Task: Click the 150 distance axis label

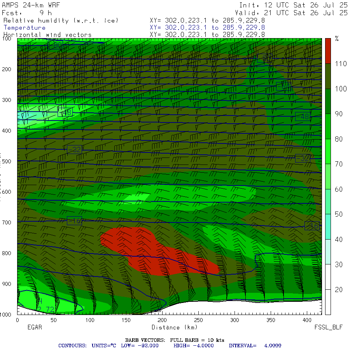Action: 126,320
